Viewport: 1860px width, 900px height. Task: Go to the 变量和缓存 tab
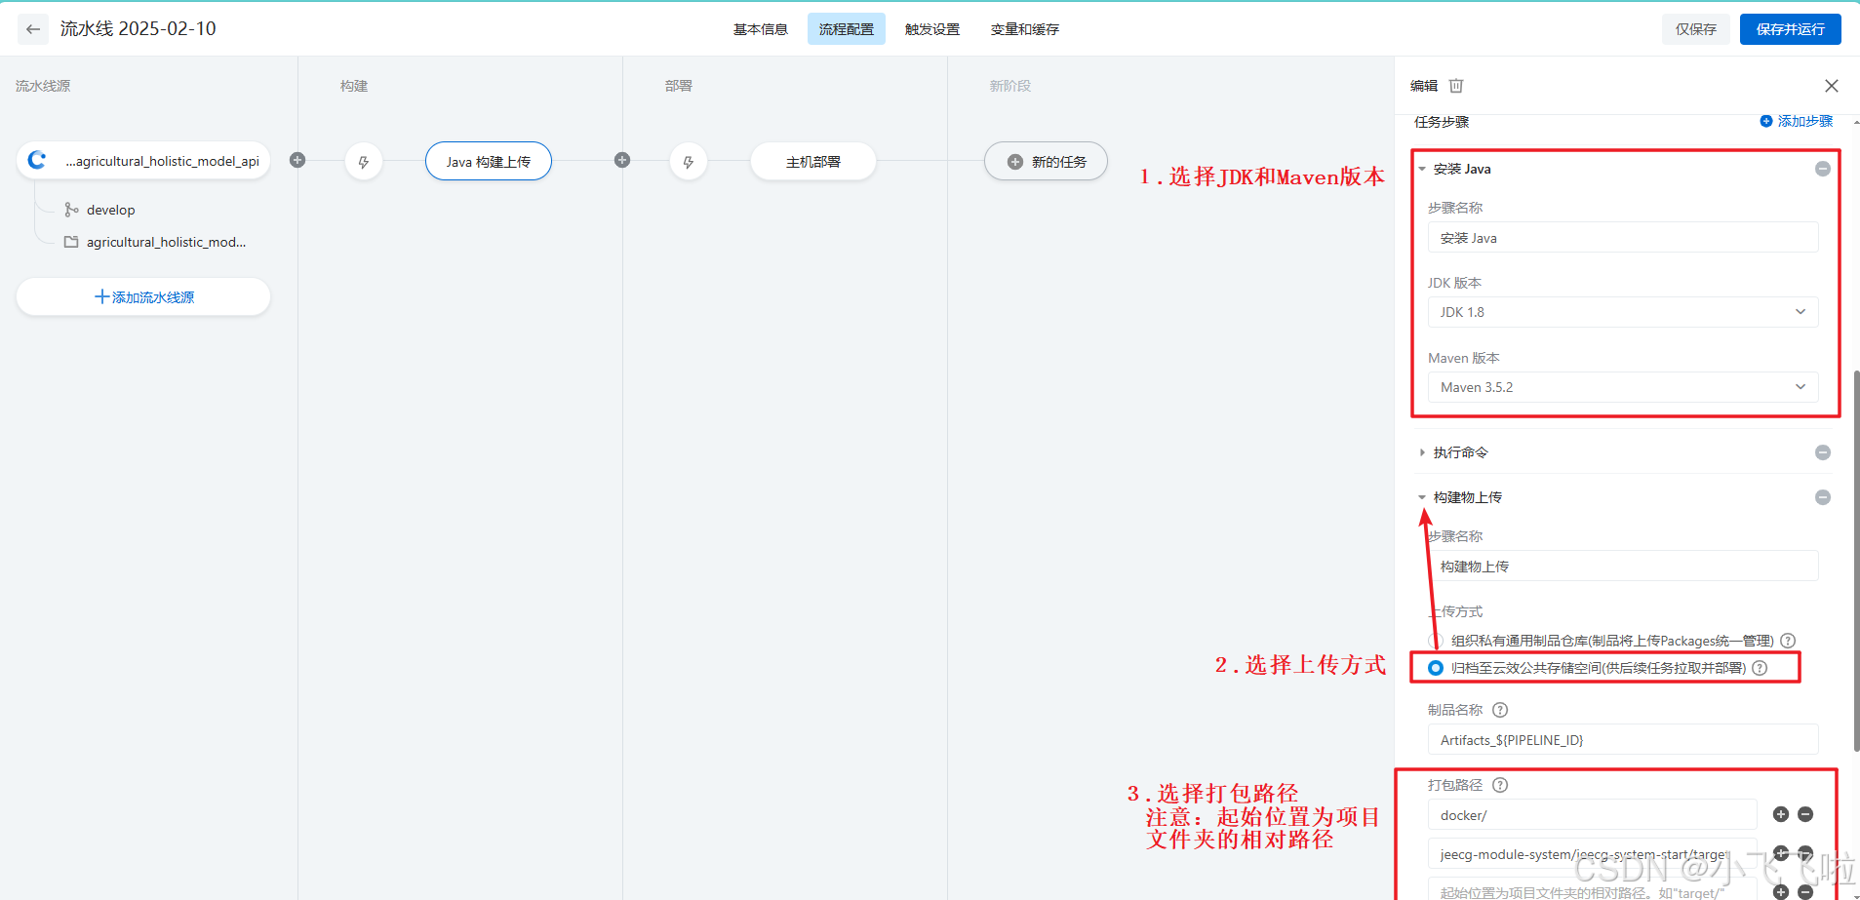(1025, 29)
